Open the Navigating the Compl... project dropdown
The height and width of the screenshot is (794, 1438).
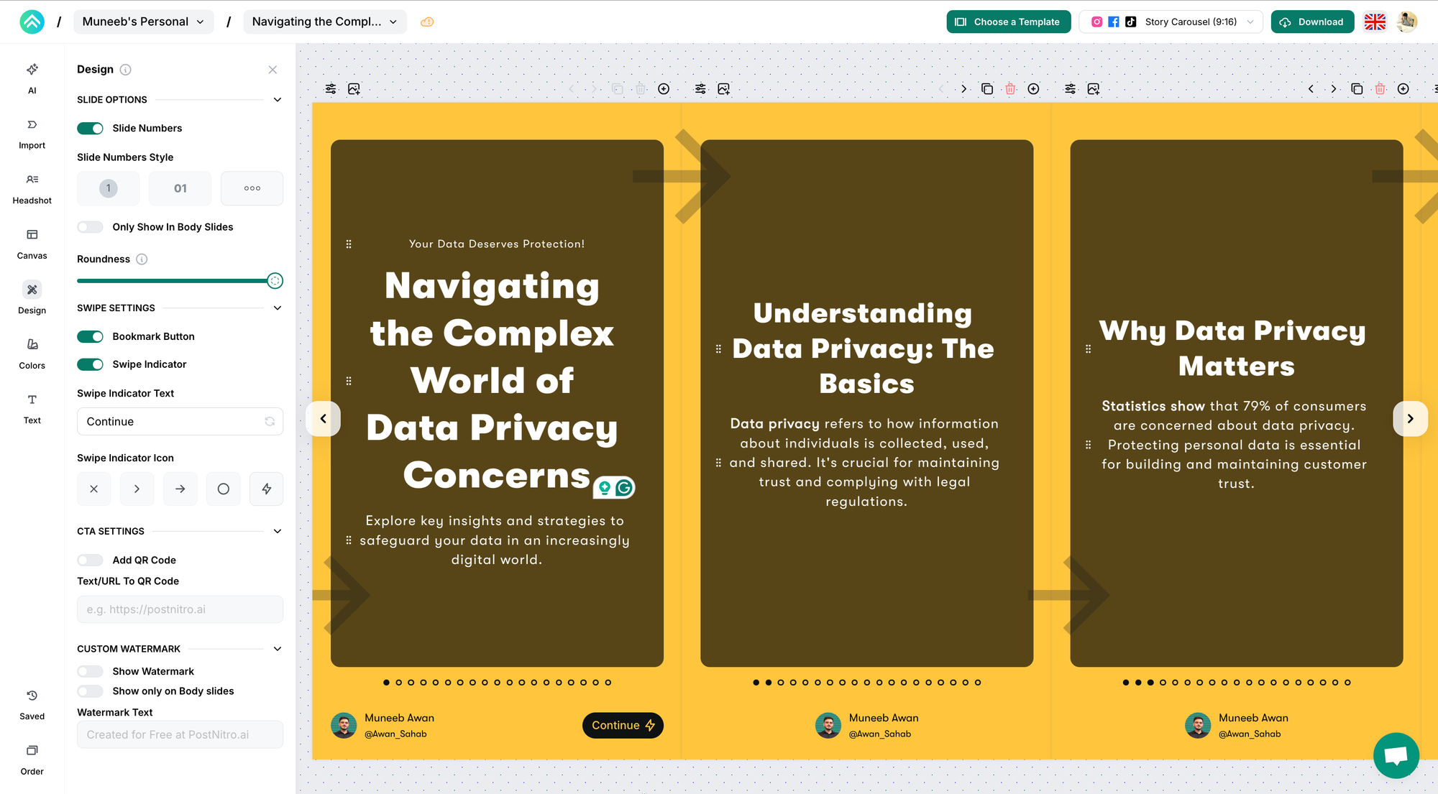[325, 22]
